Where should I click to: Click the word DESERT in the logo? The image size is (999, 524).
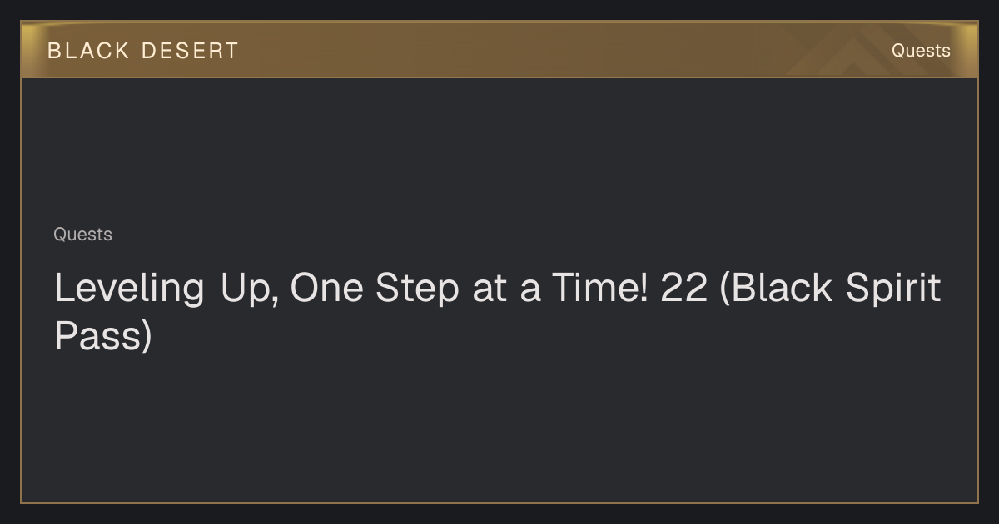[x=190, y=51]
